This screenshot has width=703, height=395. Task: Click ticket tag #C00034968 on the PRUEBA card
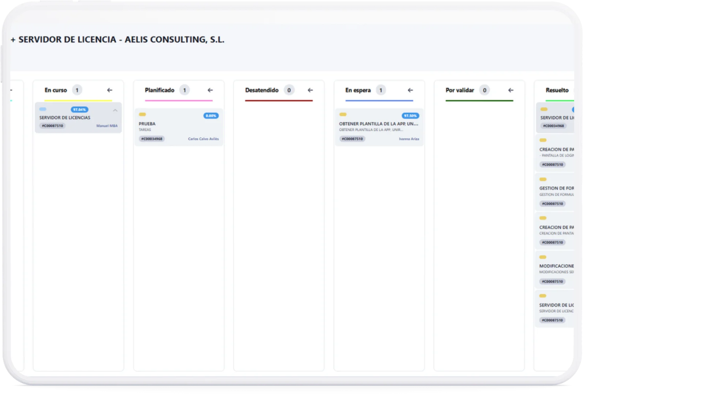click(152, 139)
